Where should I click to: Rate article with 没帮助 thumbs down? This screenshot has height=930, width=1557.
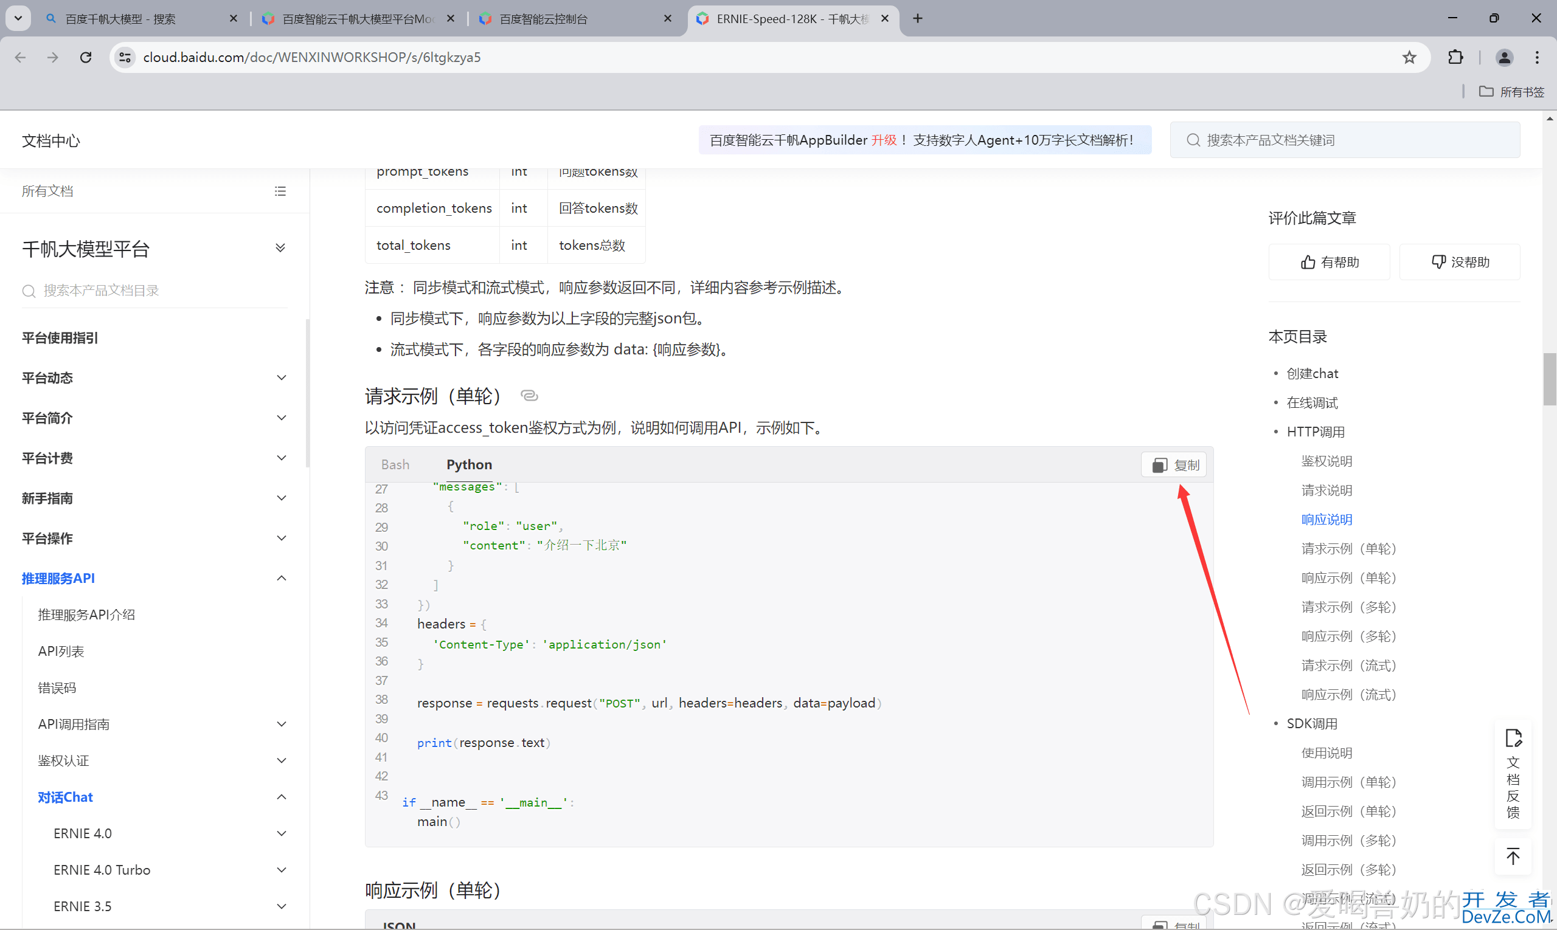click(x=1460, y=262)
